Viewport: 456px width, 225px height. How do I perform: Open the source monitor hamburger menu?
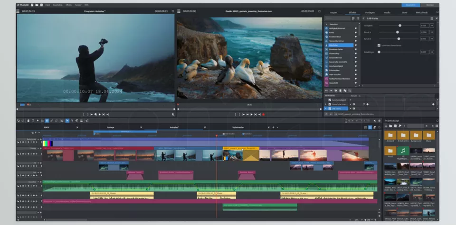coord(179,11)
